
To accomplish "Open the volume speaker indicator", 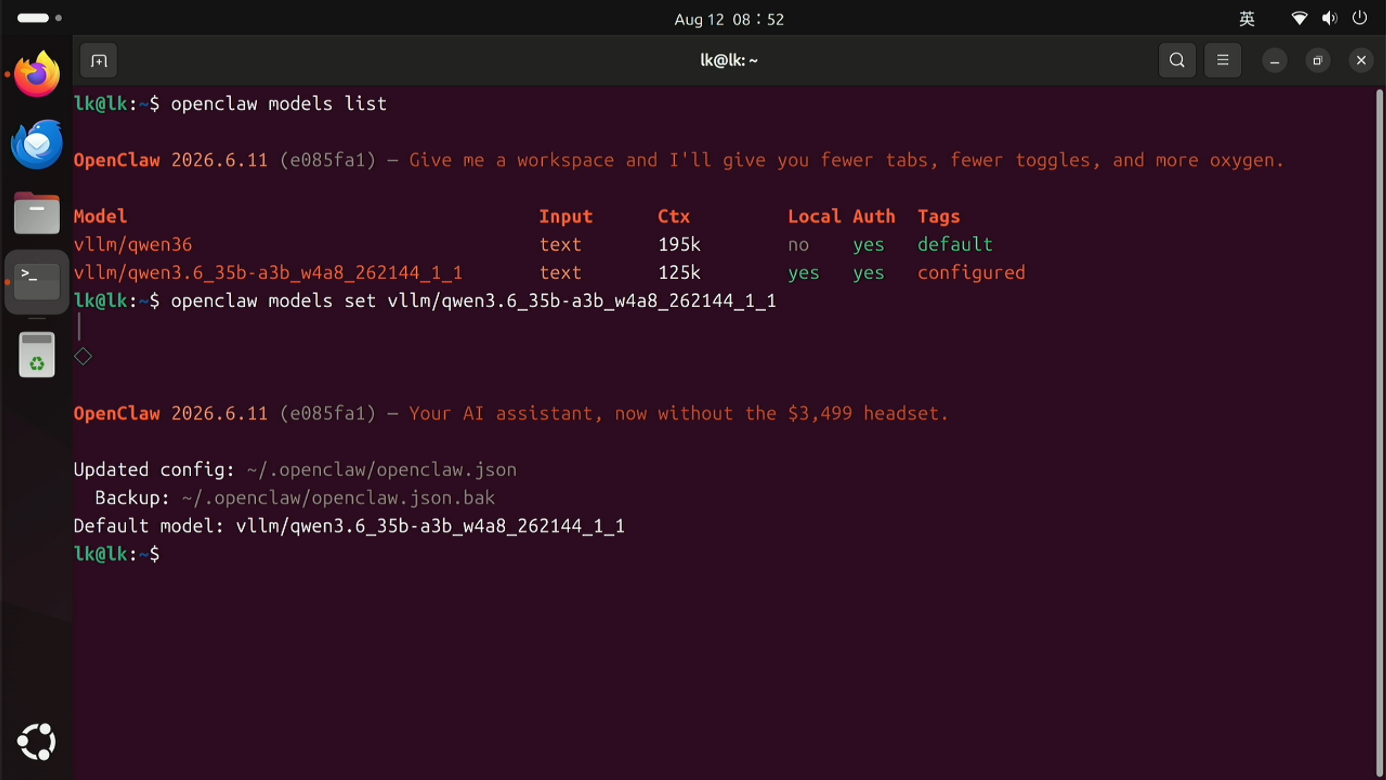I will pos(1329,18).
